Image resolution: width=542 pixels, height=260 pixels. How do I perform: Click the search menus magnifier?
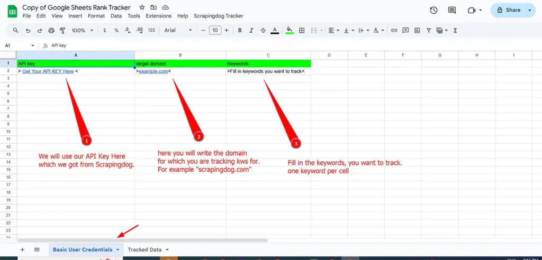(x=15, y=30)
